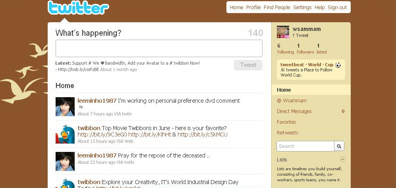Viewport: 396px width, 188px height.
Task: Open the http://bit.ly/9C3eG0 link
Action: click(102, 134)
